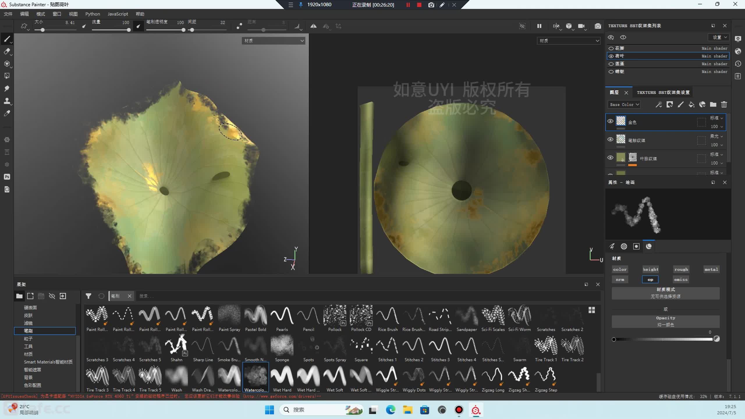Toggle the rough channel button
This screenshot has width=745, height=419.
pos(681,269)
